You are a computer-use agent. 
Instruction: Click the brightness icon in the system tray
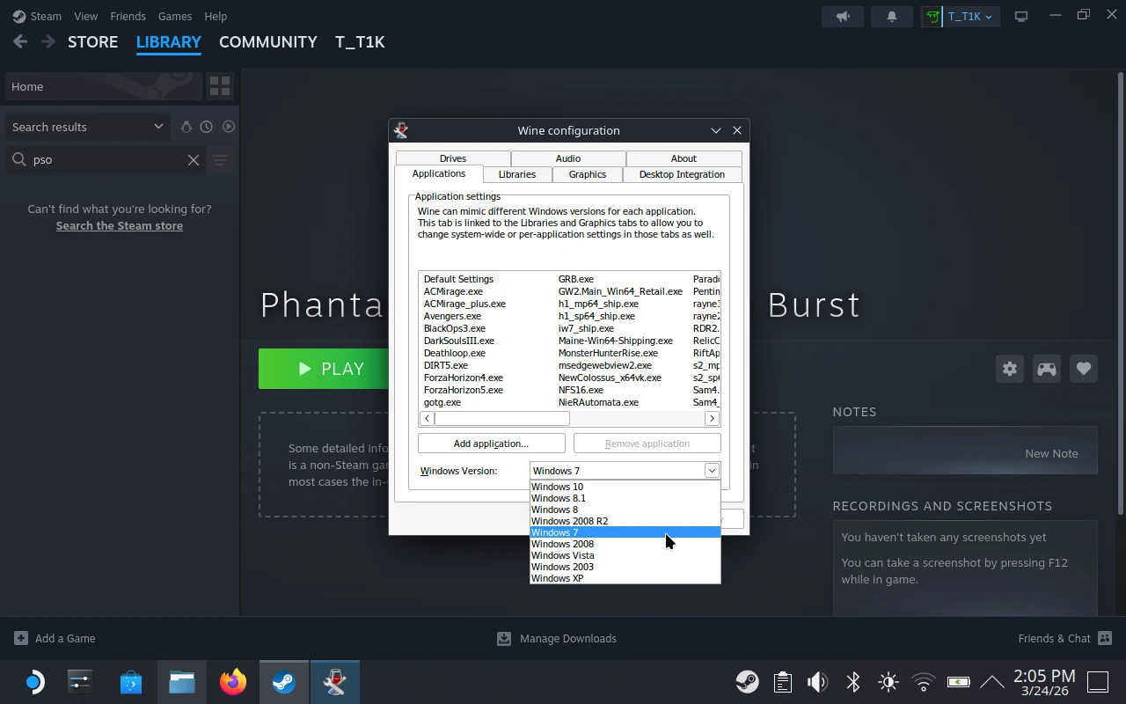pos(888,681)
